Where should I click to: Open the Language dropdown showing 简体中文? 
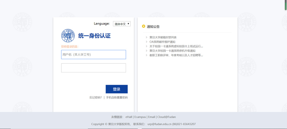[122, 24]
